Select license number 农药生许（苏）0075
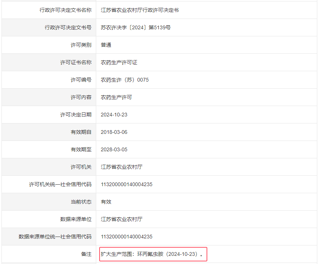 (x=125, y=80)
